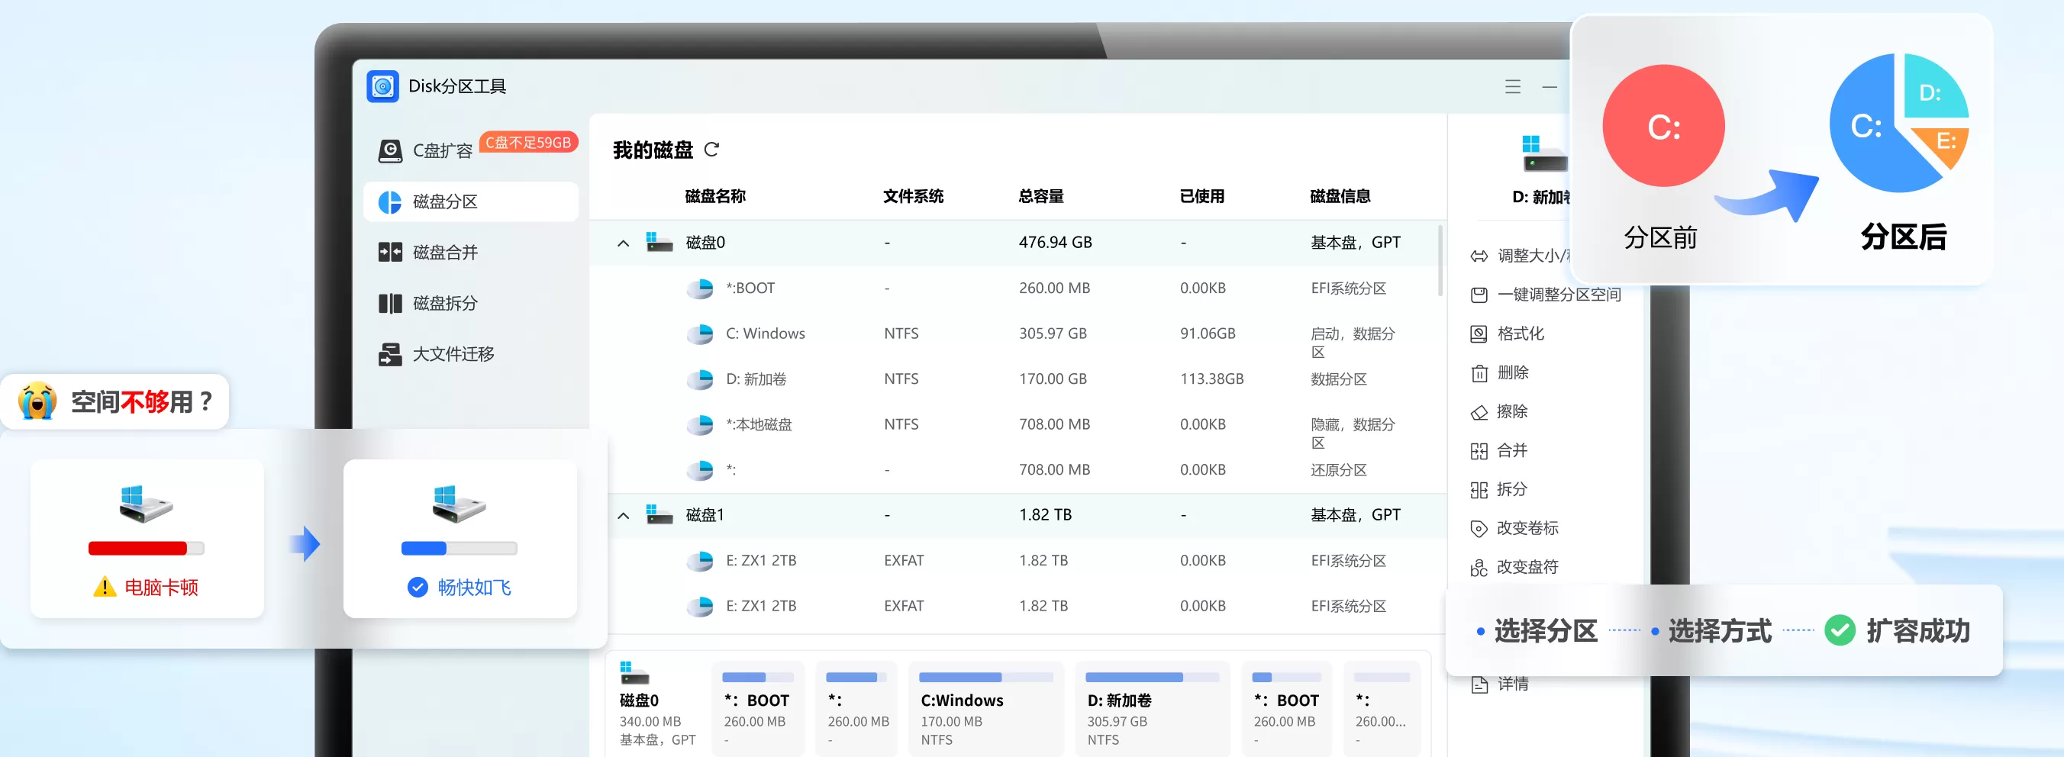
Task: Click the D: 新加卷 row partition icon
Action: [x=700, y=379]
